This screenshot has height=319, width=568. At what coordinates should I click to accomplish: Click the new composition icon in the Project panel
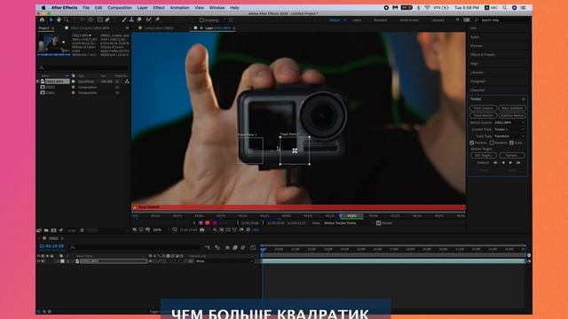tap(53, 230)
